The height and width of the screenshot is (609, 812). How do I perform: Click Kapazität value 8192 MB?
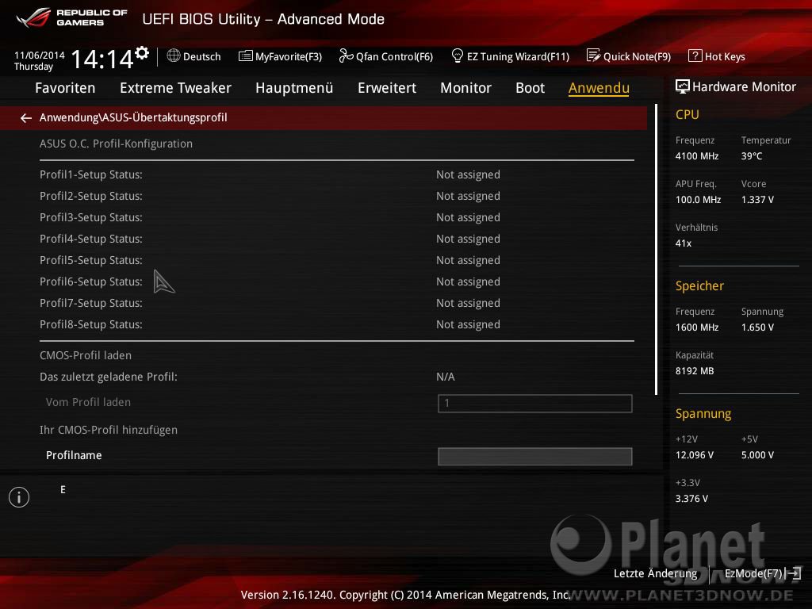[695, 371]
